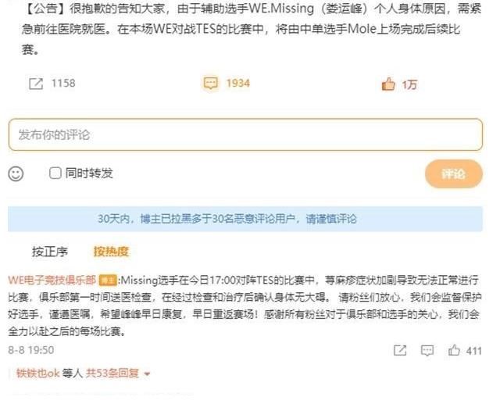
Task: Click the blogger badge next to WE电子竞技俱乐部
Action: [108, 281]
